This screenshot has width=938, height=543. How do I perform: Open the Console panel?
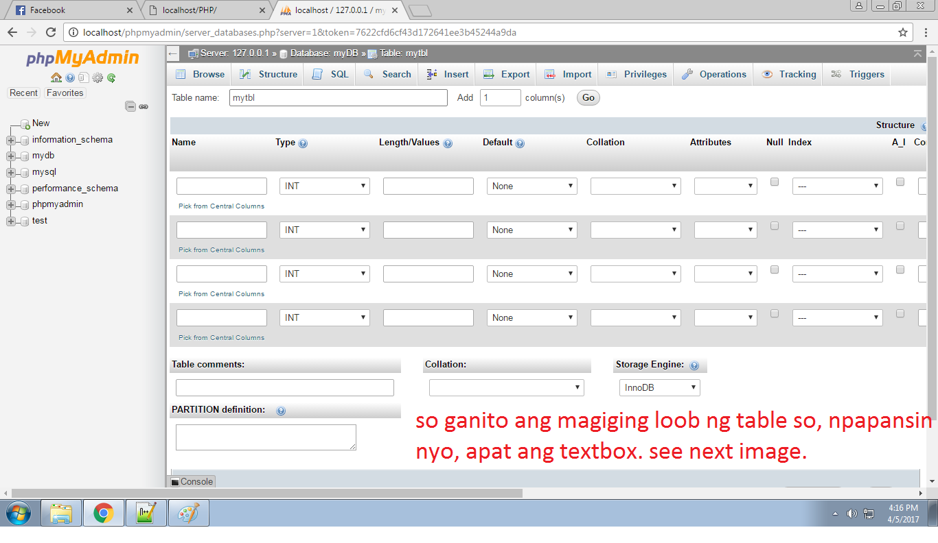click(x=192, y=481)
